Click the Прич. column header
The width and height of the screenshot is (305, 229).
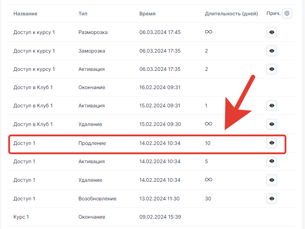(x=273, y=14)
